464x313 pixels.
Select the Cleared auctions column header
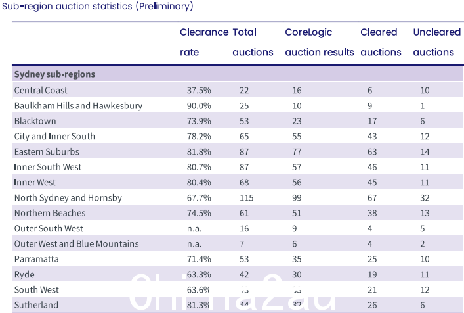[x=381, y=42]
